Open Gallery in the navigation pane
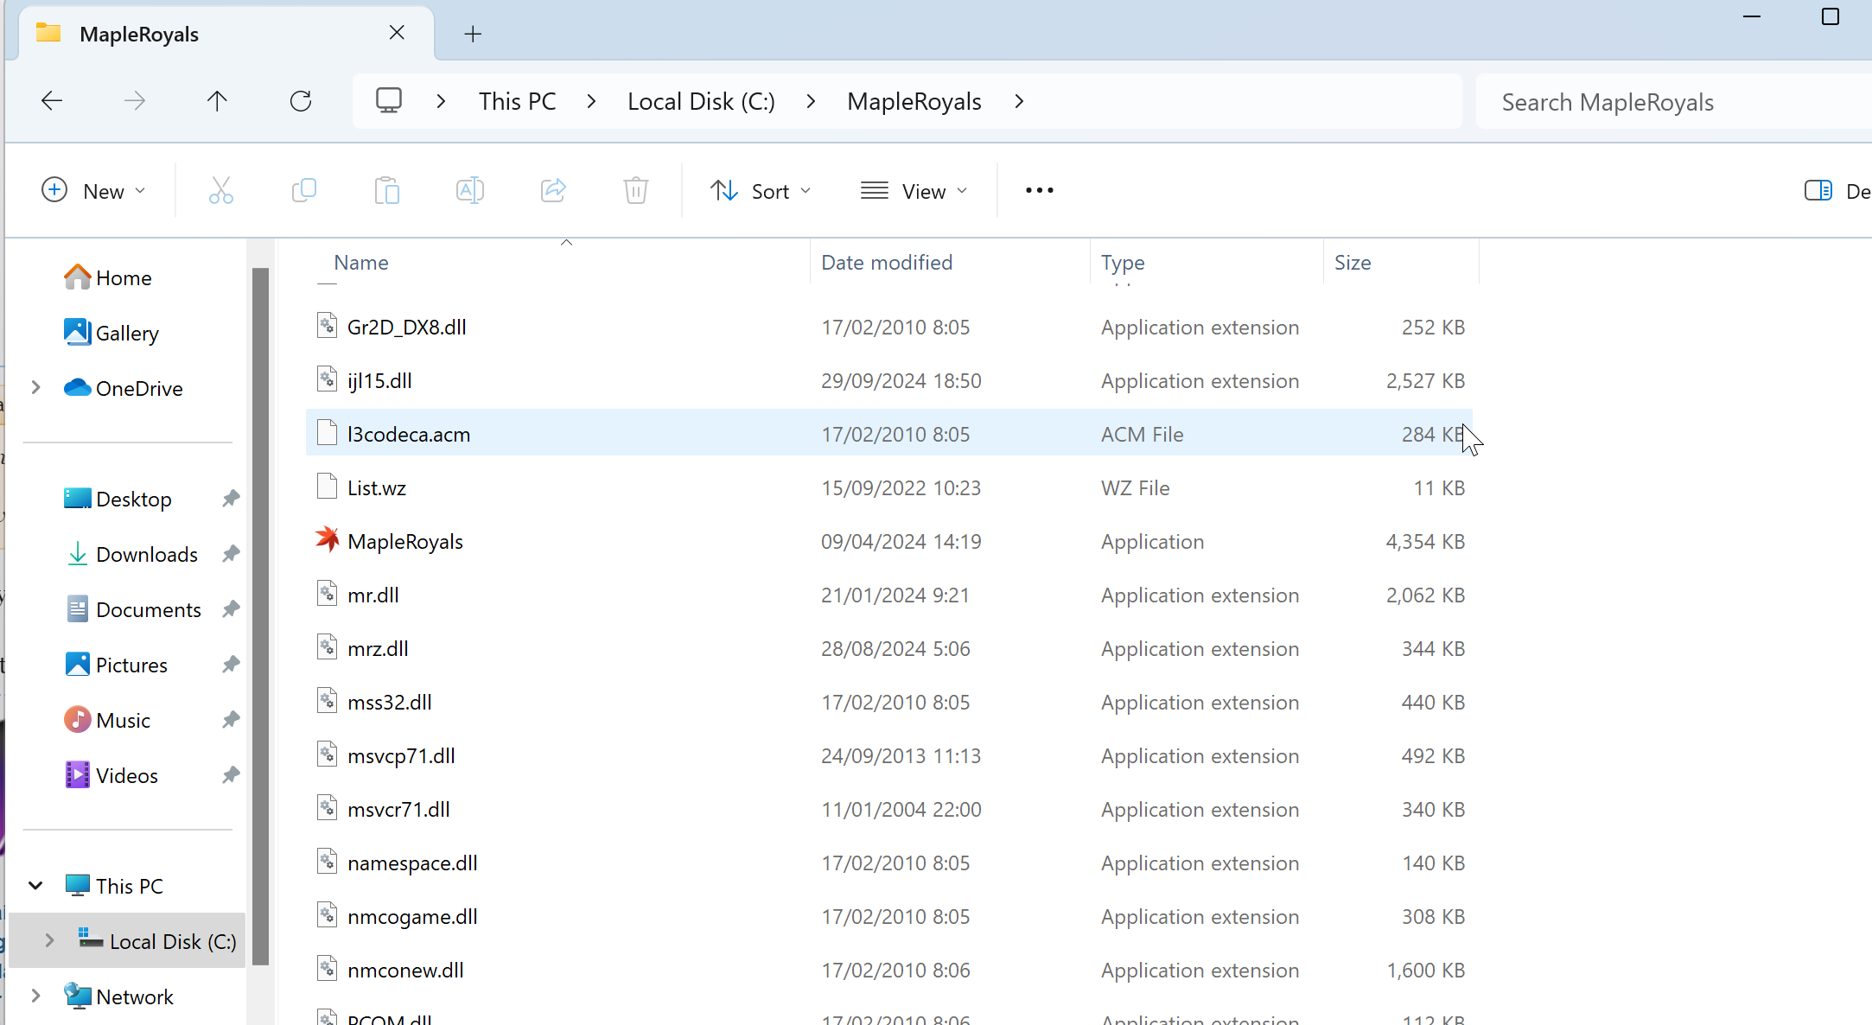 [111, 333]
